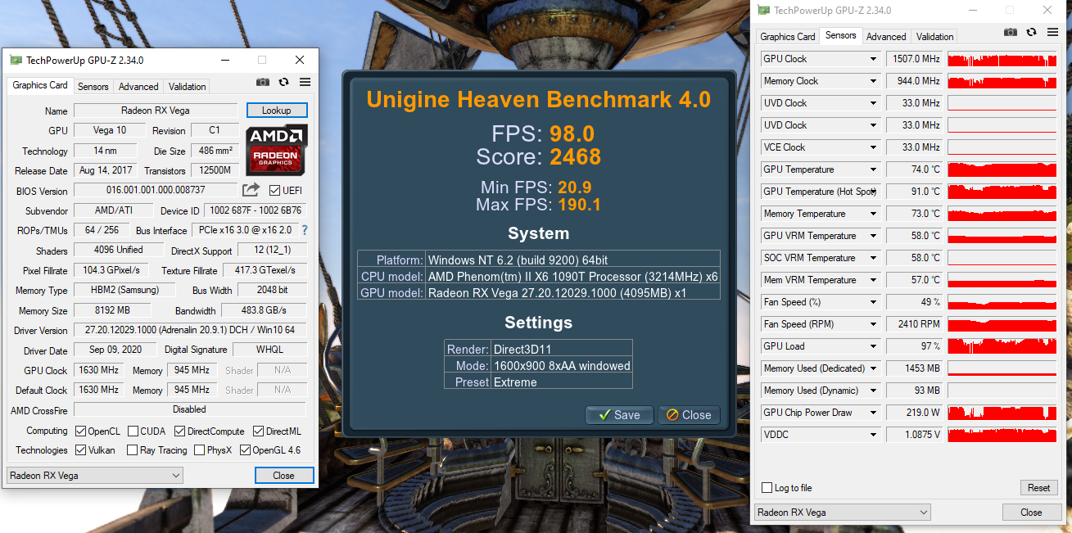Click GPU-Z app icon in left window title bar
The image size is (1072, 533).
tap(16, 60)
